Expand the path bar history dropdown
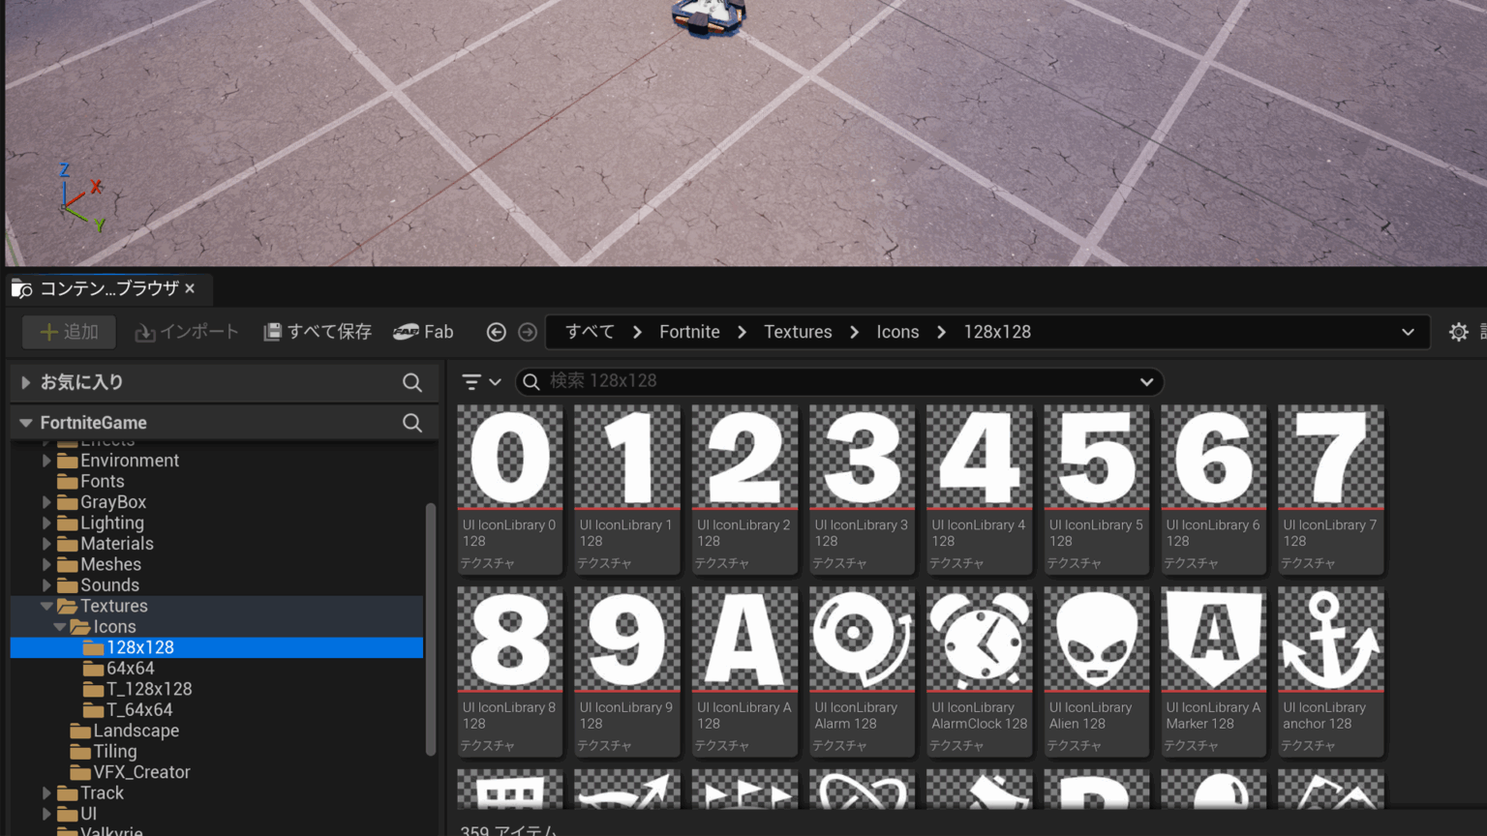Viewport: 1487px width, 836px height. 1408,332
